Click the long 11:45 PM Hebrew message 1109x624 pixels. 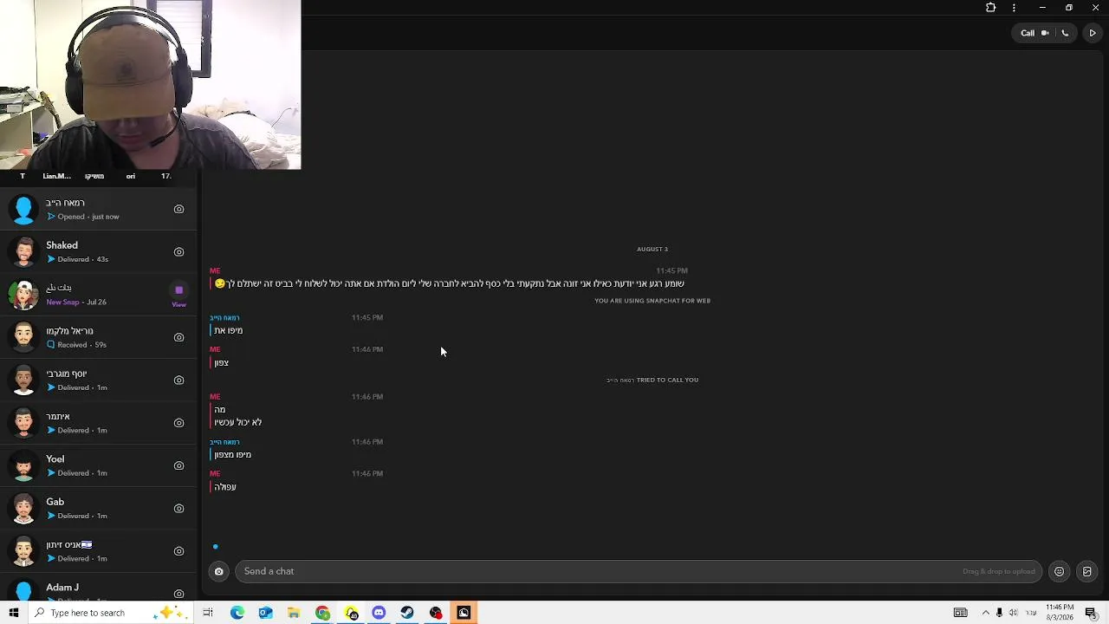(x=449, y=283)
